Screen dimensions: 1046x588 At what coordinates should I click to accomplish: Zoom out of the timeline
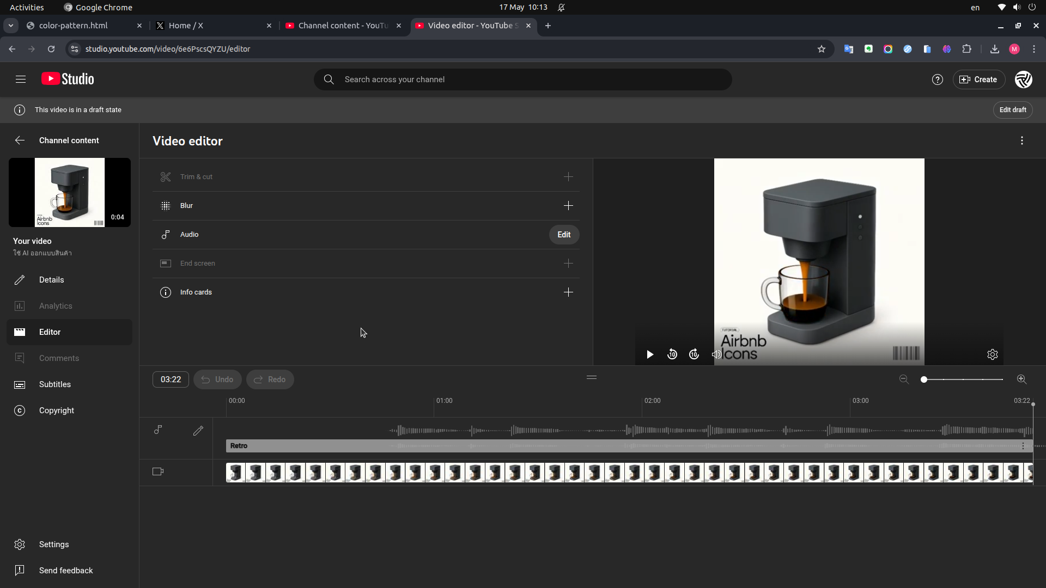pos(904,379)
